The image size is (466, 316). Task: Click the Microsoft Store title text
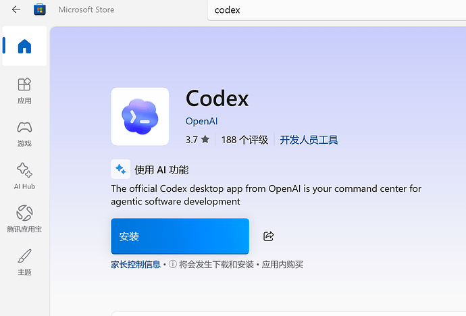pos(86,10)
